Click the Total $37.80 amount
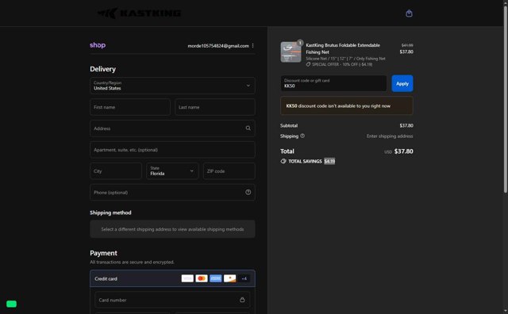 (403, 151)
